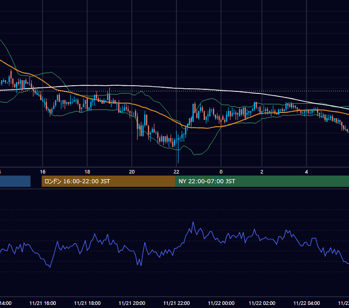Click the ロンドン 16:00-22:00 JST session bar

108,181
